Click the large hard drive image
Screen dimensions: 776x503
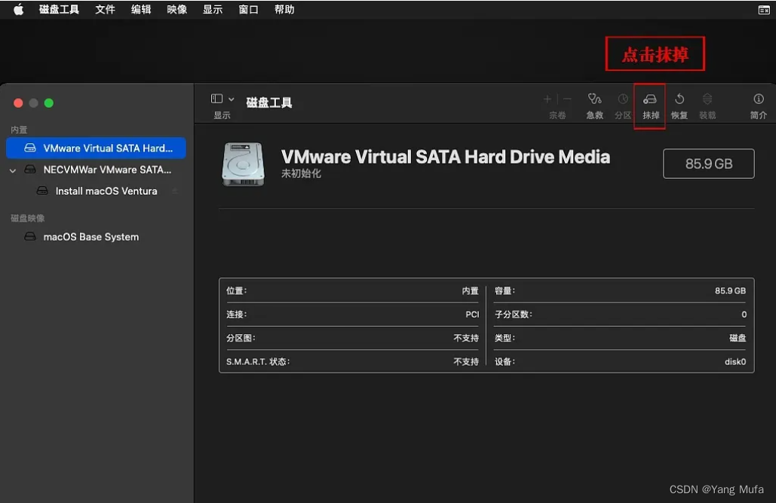click(243, 164)
